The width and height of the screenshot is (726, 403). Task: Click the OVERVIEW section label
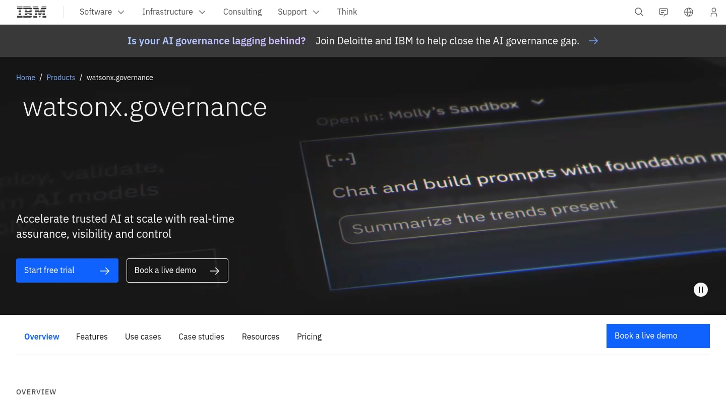(36, 392)
